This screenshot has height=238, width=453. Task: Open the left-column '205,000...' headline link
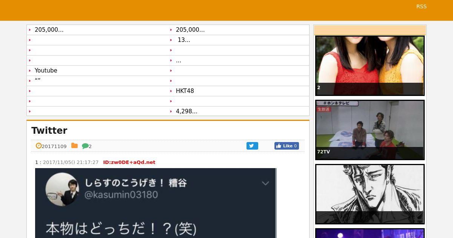coord(49,30)
